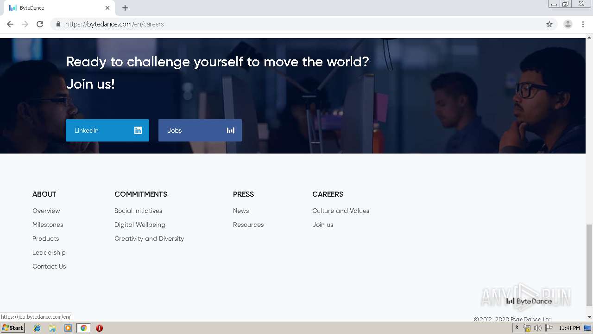Open the Contact Us link
The image size is (593, 334).
[49, 266]
